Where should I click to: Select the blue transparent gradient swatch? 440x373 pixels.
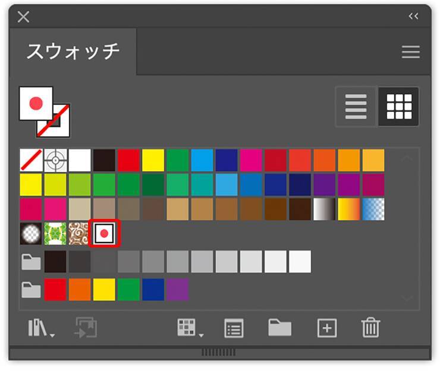373,209
